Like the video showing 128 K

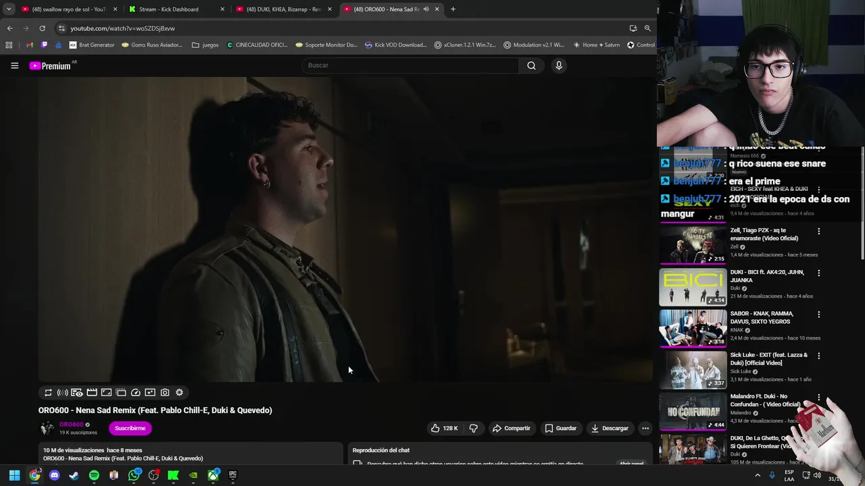point(444,428)
